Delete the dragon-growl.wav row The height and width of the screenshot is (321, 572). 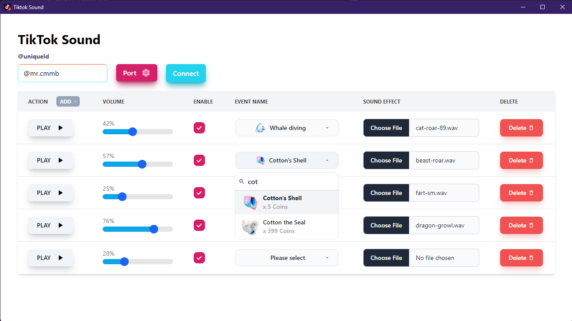tap(521, 225)
